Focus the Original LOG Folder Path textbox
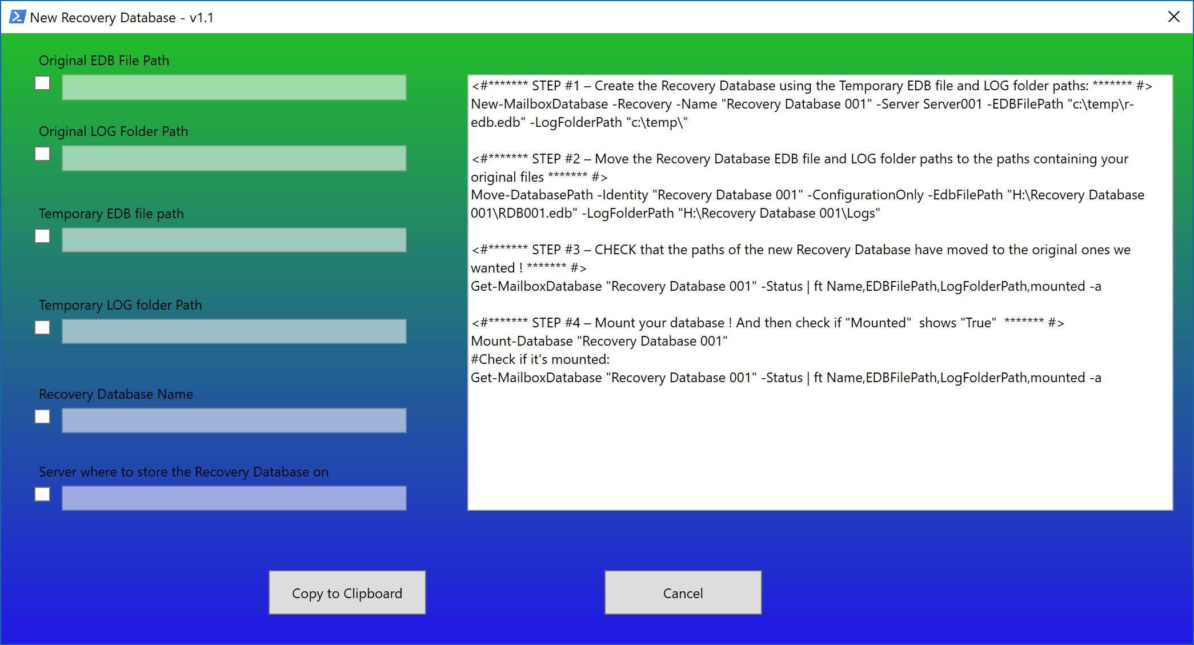This screenshot has width=1194, height=645. point(234,158)
